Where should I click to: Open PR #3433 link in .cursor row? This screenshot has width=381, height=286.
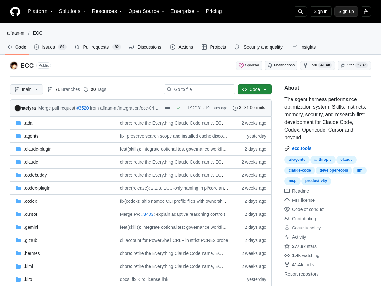pyautogui.click(x=148, y=214)
